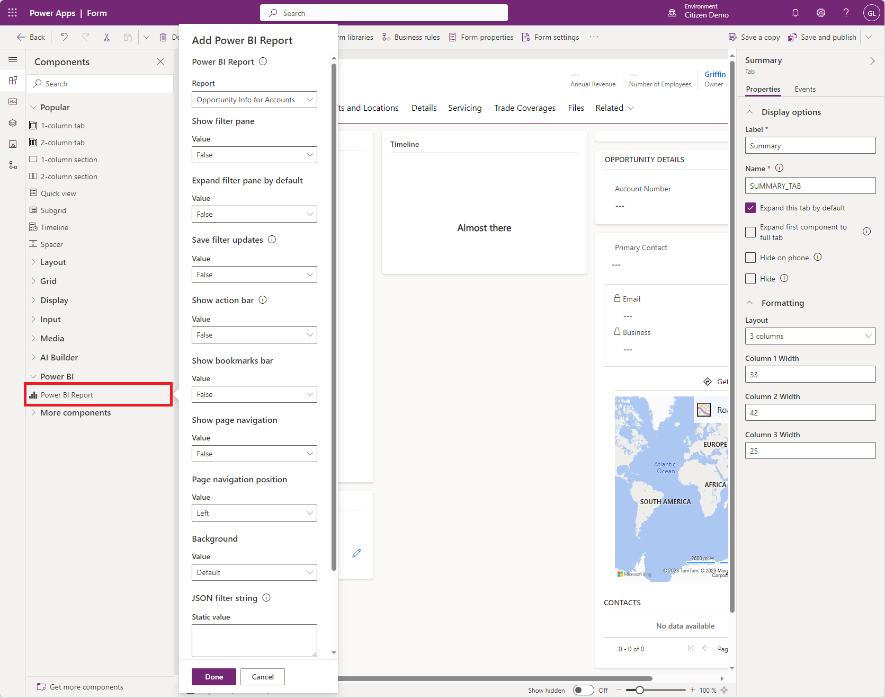Uncheck Expand this tab by default
The width and height of the screenshot is (885, 698).
[750, 208]
